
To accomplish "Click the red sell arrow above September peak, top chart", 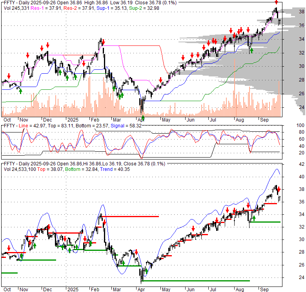I will coord(276,2).
